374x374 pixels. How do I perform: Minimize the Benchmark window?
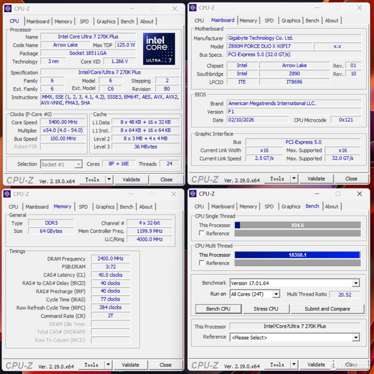317,194
